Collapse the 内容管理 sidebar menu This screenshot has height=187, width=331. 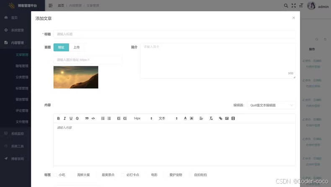[x=16, y=43]
